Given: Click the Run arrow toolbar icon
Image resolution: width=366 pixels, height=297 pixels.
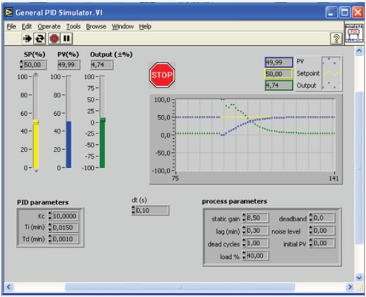Looking at the screenshot, I should [27, 38].
